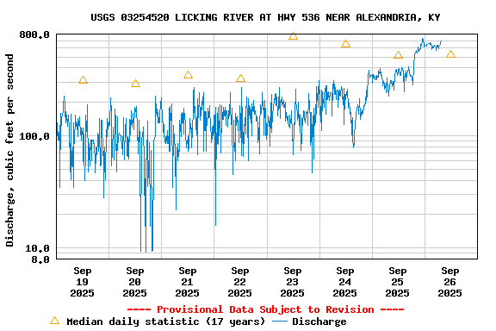The image size is (496, 331).
Task: Click the Sep 26 2025 date label
Action: (449, 282)
